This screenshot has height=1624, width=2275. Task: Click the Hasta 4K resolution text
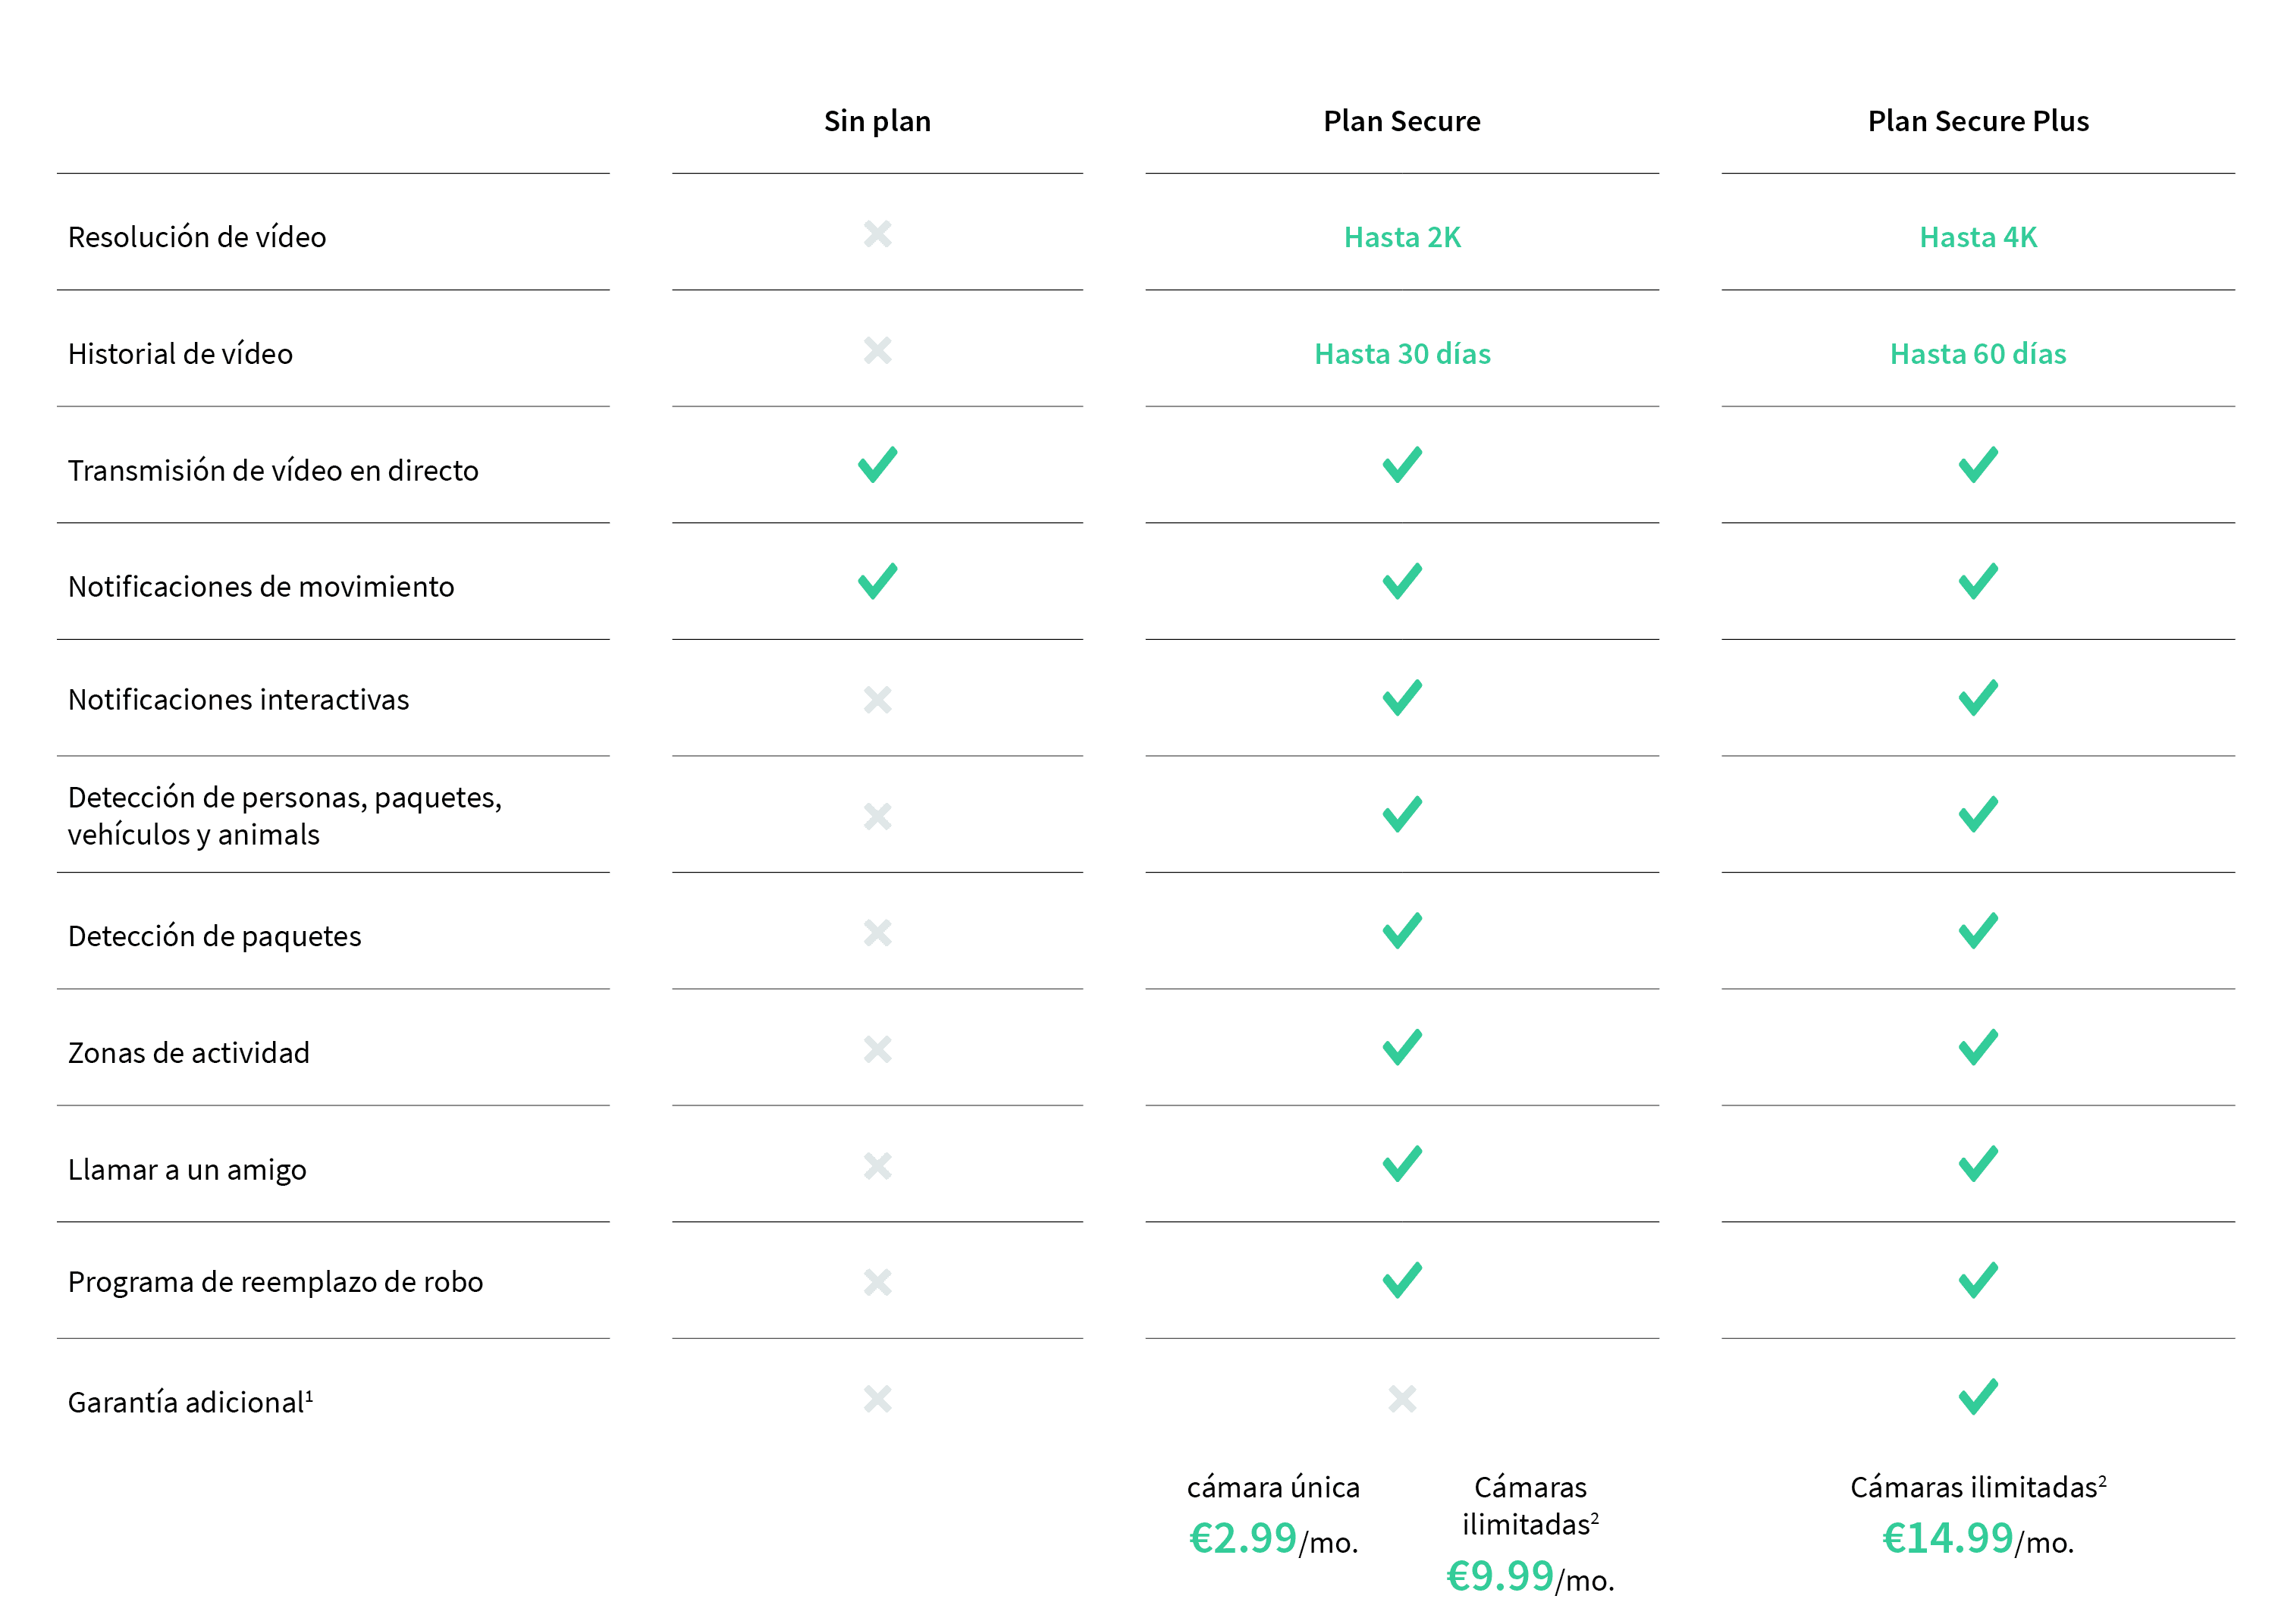click(1977, 237)
